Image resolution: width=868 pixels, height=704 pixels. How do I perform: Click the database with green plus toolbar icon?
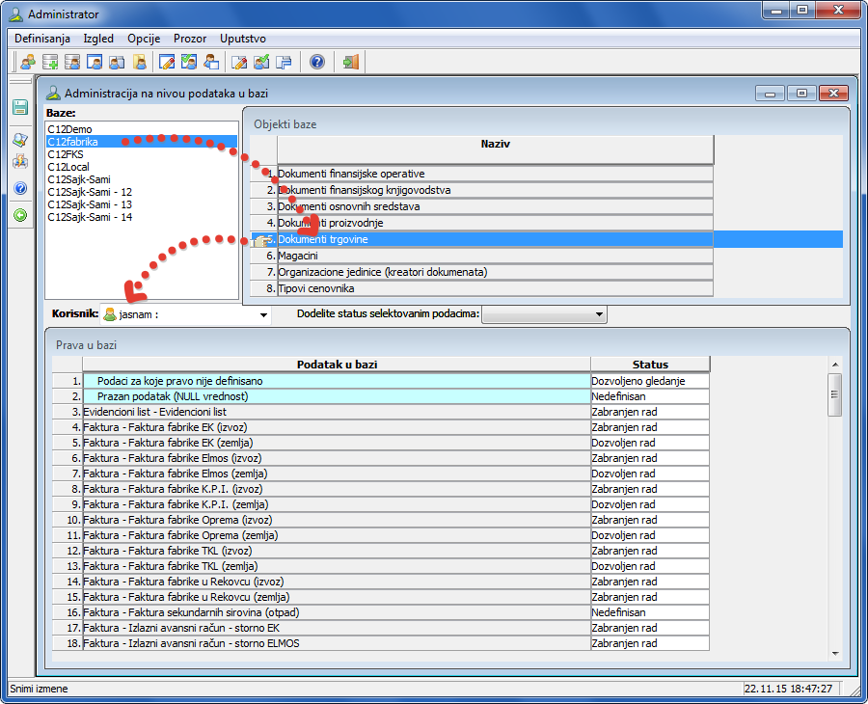[50, 62]
